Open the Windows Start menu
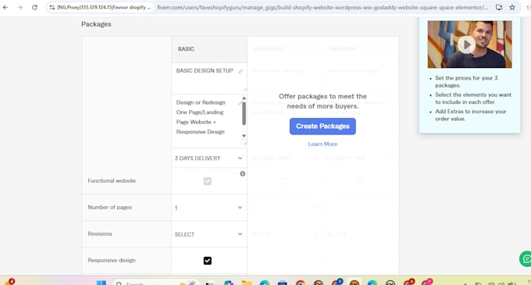The width and height of the screenshot is (531, 285). (101, 283)
